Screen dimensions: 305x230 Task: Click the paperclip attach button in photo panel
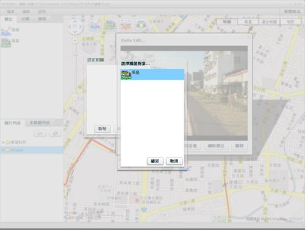[56, 133]
